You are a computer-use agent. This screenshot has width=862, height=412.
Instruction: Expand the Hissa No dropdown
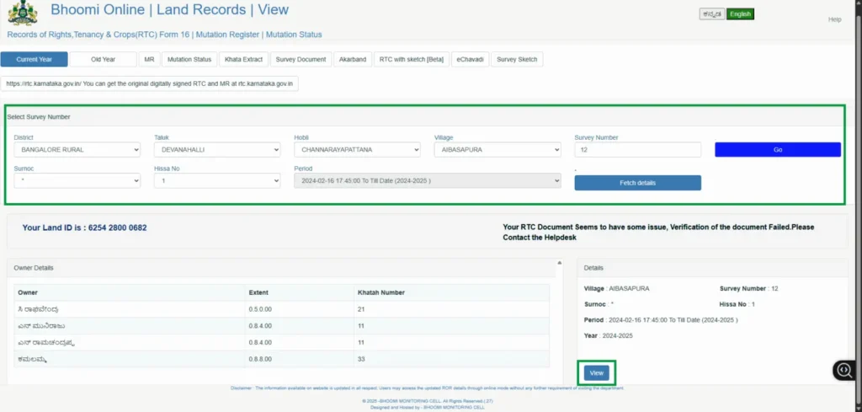click(217, 180)
